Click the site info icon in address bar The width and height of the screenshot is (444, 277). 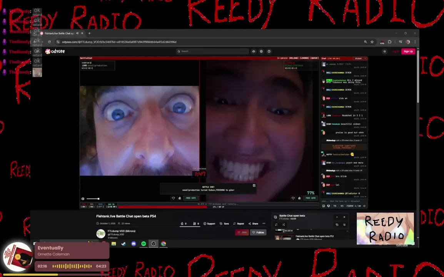pyautogui.click(x=58, y=42)
